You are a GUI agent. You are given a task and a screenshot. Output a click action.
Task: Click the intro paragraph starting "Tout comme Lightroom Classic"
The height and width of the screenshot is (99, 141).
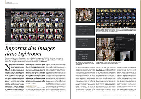point(34,60)
